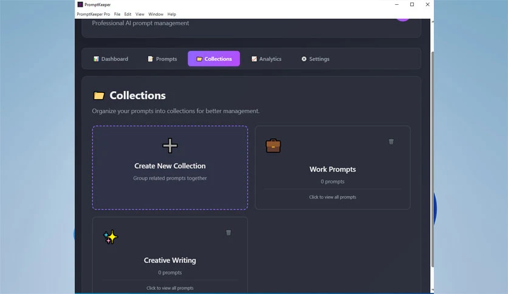This screenshot has width=508, height=294.
Task: Click the vertical scrollbar thumb
Action: 432,159
